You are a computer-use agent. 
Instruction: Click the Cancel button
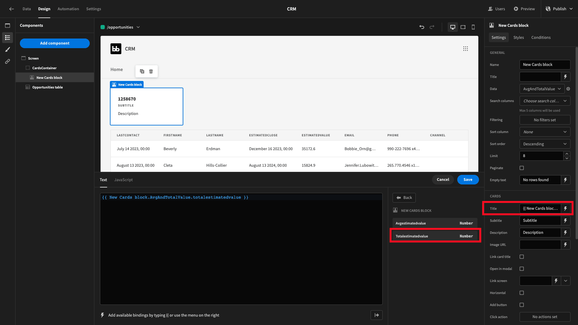pos(443,180)
